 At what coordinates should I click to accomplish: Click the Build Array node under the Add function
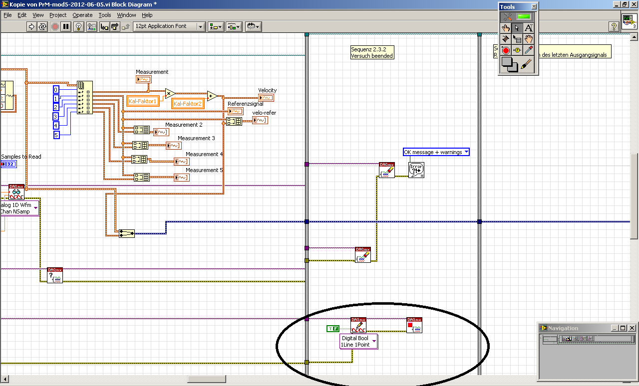pyautogui.click(x=234, y=121)
